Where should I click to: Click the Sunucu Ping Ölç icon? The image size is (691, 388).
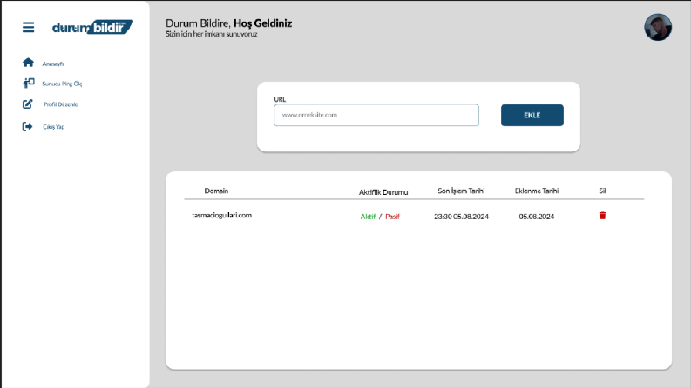pyautogui.click(x=29, y=84)
